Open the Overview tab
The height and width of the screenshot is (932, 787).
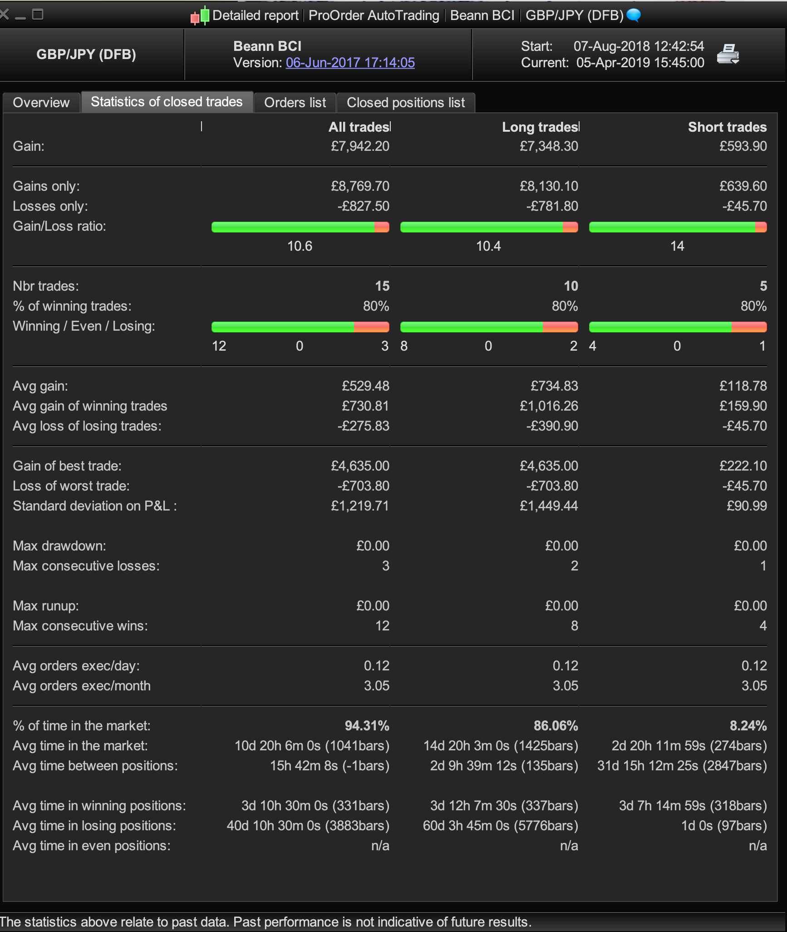point(41,103)
